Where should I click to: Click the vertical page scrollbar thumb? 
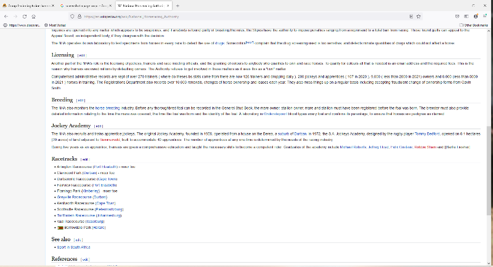pyautogui.click(x=489, y=171)
